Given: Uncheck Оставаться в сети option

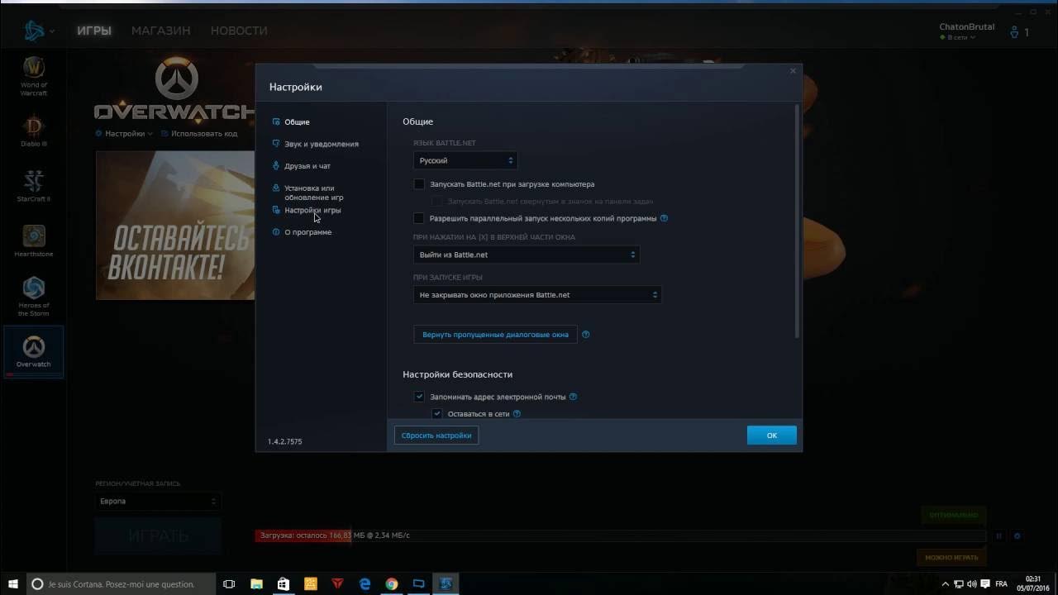Looking at the screenshot, I should click(x=437, y=414).
